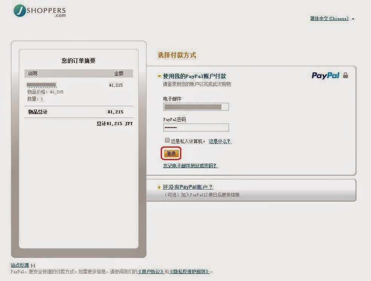
Task: Select the 总计¥1,215 JPY total text
Action: 115,124
